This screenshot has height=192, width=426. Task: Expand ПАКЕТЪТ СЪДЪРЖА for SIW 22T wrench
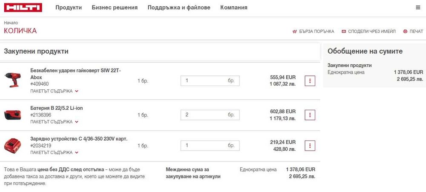55,91
